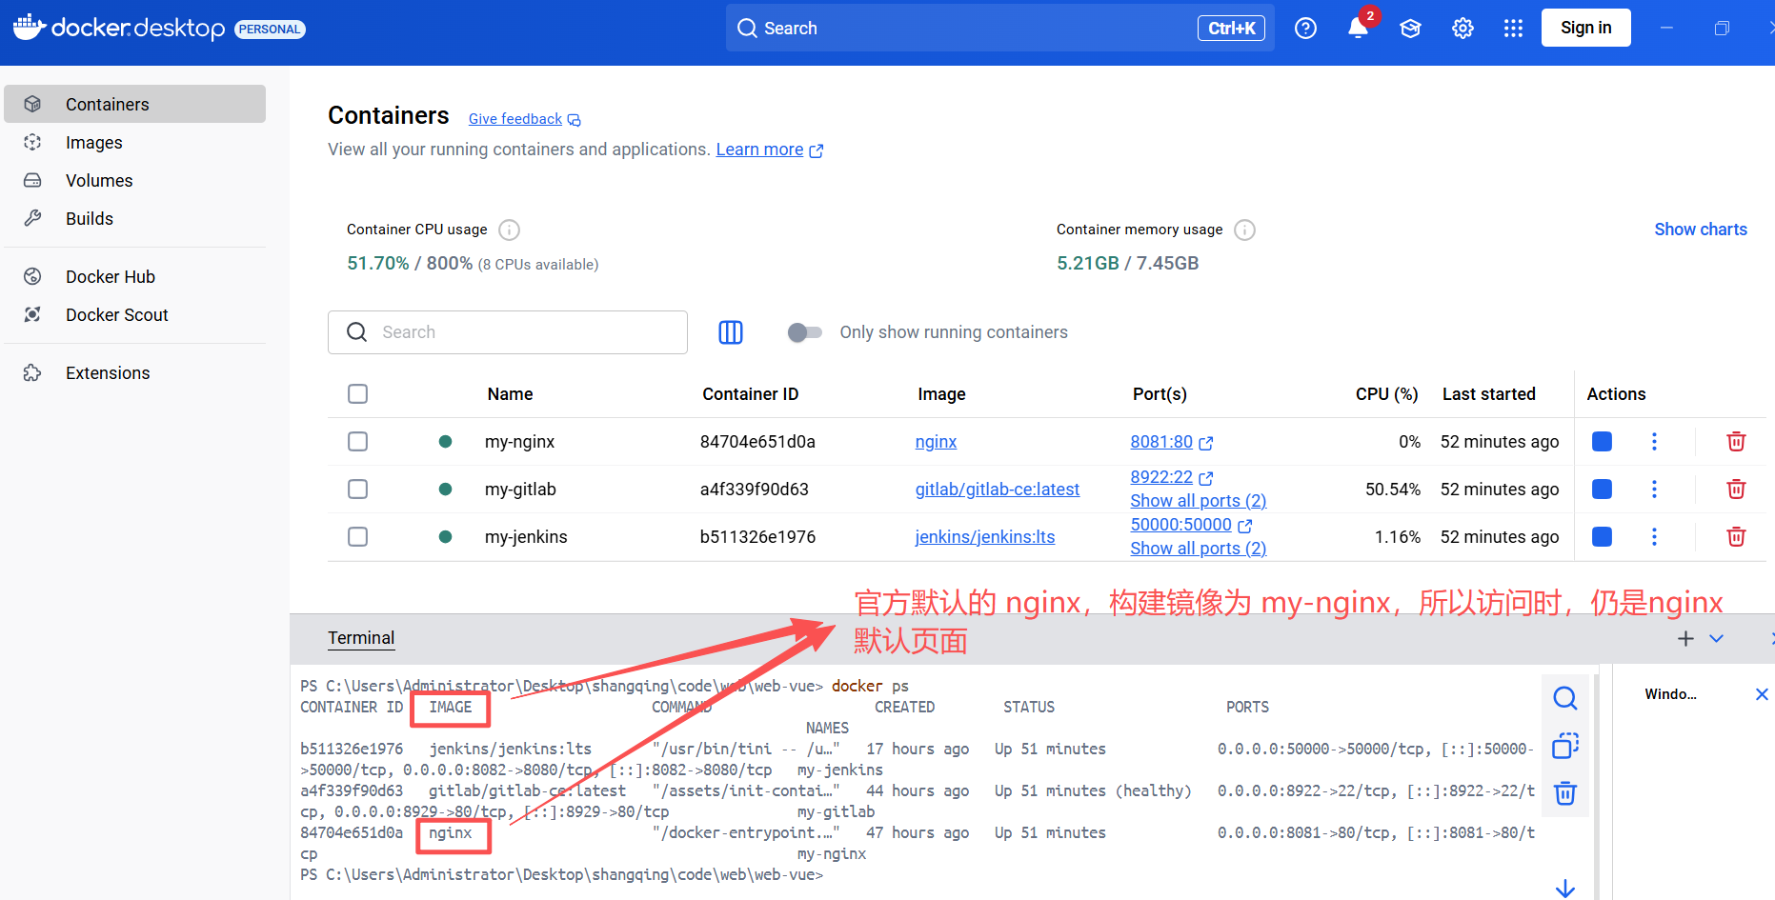Open the help question mark icon

click(x=1305, y=29)
